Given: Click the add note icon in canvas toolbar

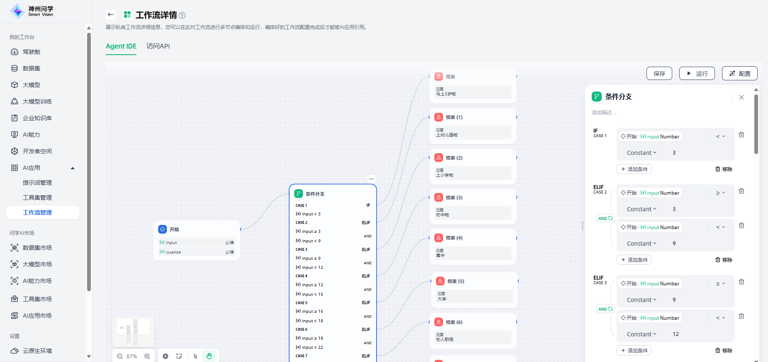Looking at the screenshot, I should [179, 356].
